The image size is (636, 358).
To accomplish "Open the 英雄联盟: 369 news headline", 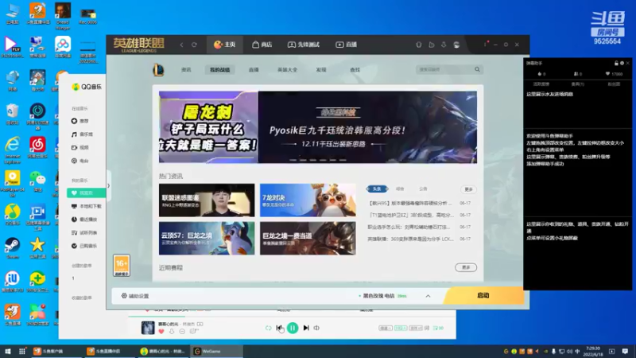I will pyautogui.click(x=410, y=239).
